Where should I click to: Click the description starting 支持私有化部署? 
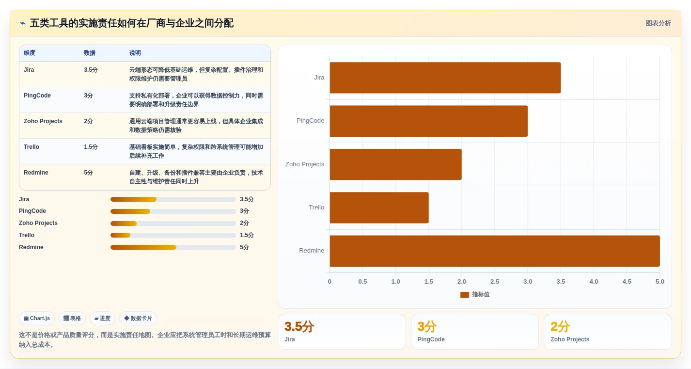196,100
